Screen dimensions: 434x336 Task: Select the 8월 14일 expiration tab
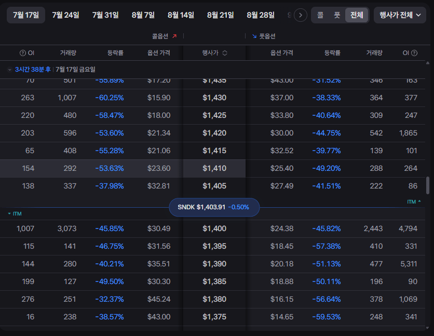point(181,15)
